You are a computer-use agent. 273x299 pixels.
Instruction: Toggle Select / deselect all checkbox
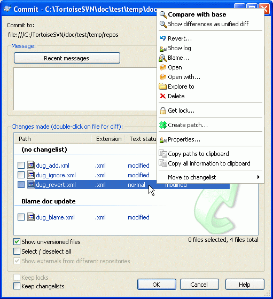(17, 251)
